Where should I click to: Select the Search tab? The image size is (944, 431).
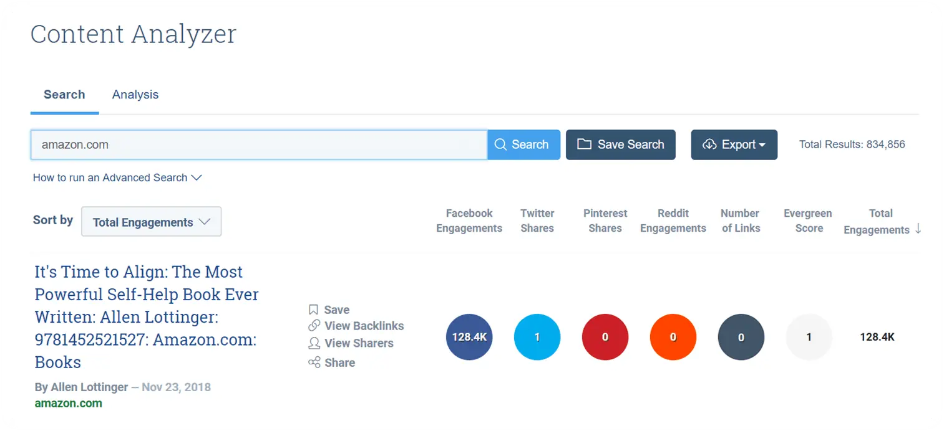click(x=64, y=94)
